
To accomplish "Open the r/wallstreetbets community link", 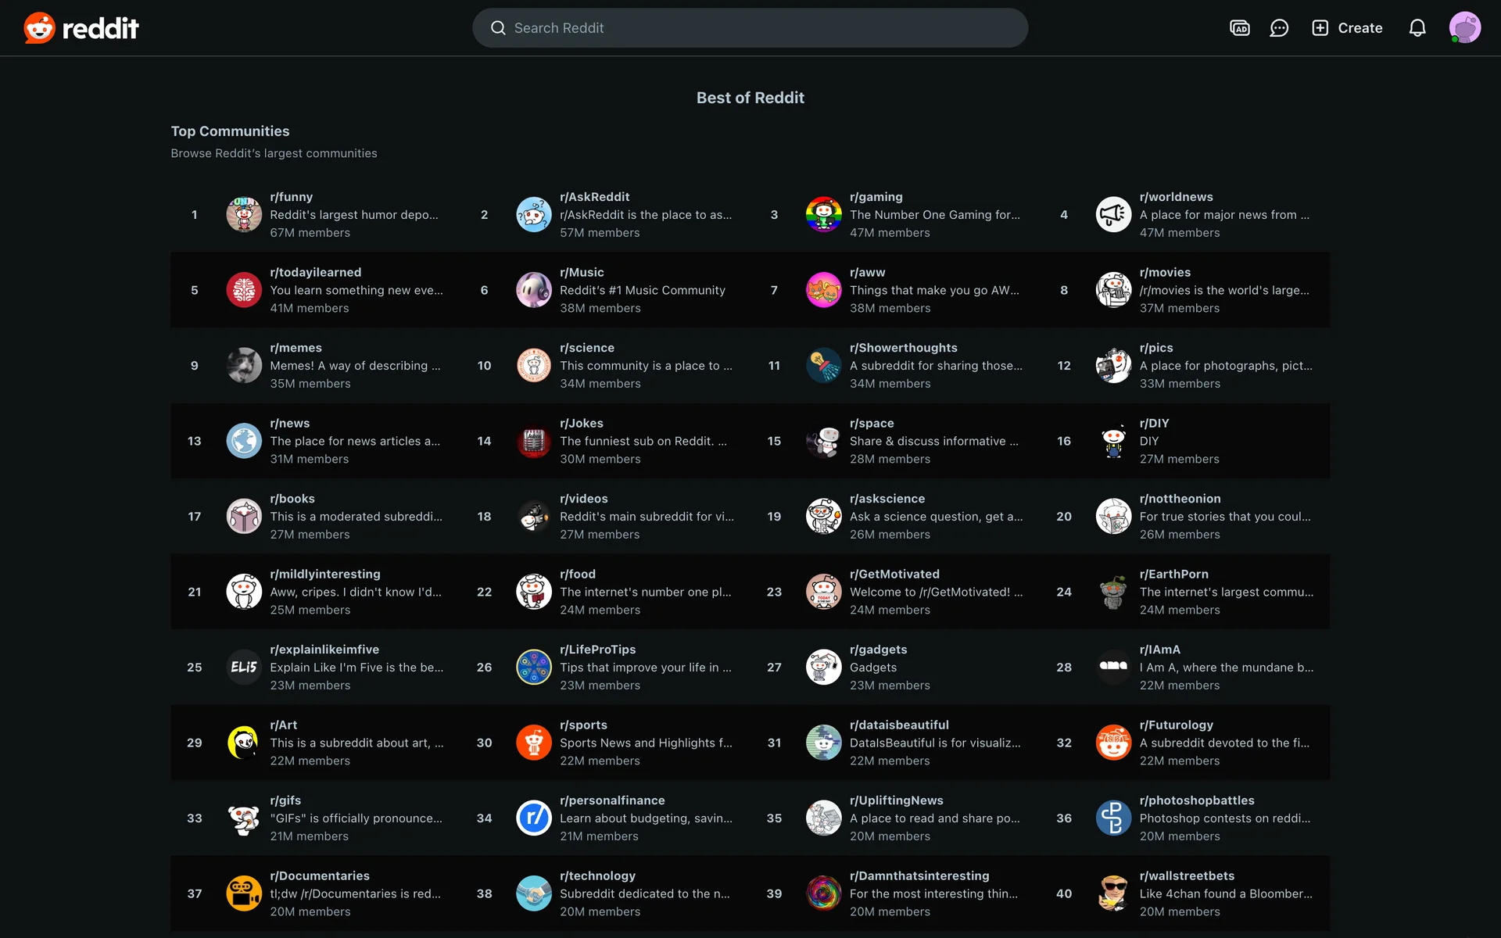I will (1187, 875).
